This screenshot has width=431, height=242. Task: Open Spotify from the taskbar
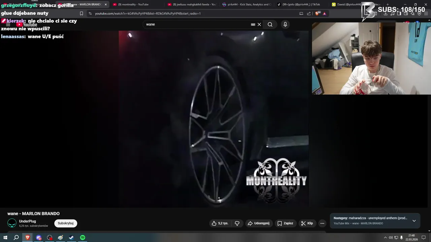pyautogui.click(x=82, y=238)
